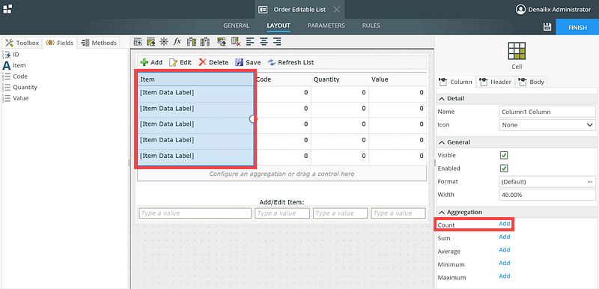Collapse the Detail section
Screen dimensions: 599x289
(x=451, y=99)
